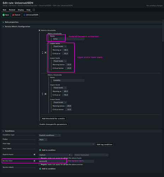Open the Folder Main dropdown
This screenshot has width=164, height=177.
[43, 140]
